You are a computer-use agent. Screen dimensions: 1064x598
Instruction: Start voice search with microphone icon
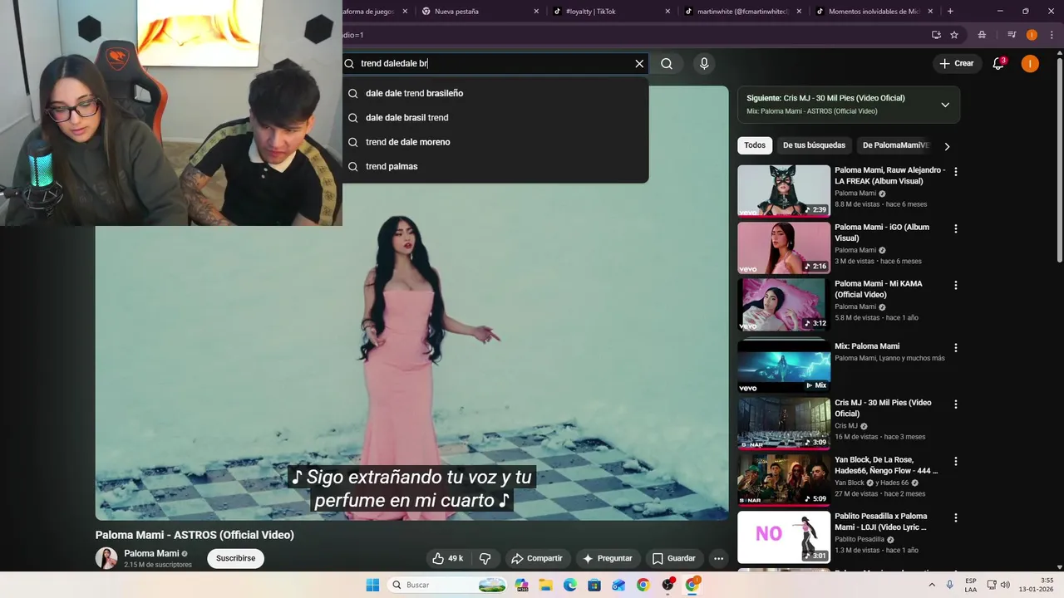(x=704, y=63)
